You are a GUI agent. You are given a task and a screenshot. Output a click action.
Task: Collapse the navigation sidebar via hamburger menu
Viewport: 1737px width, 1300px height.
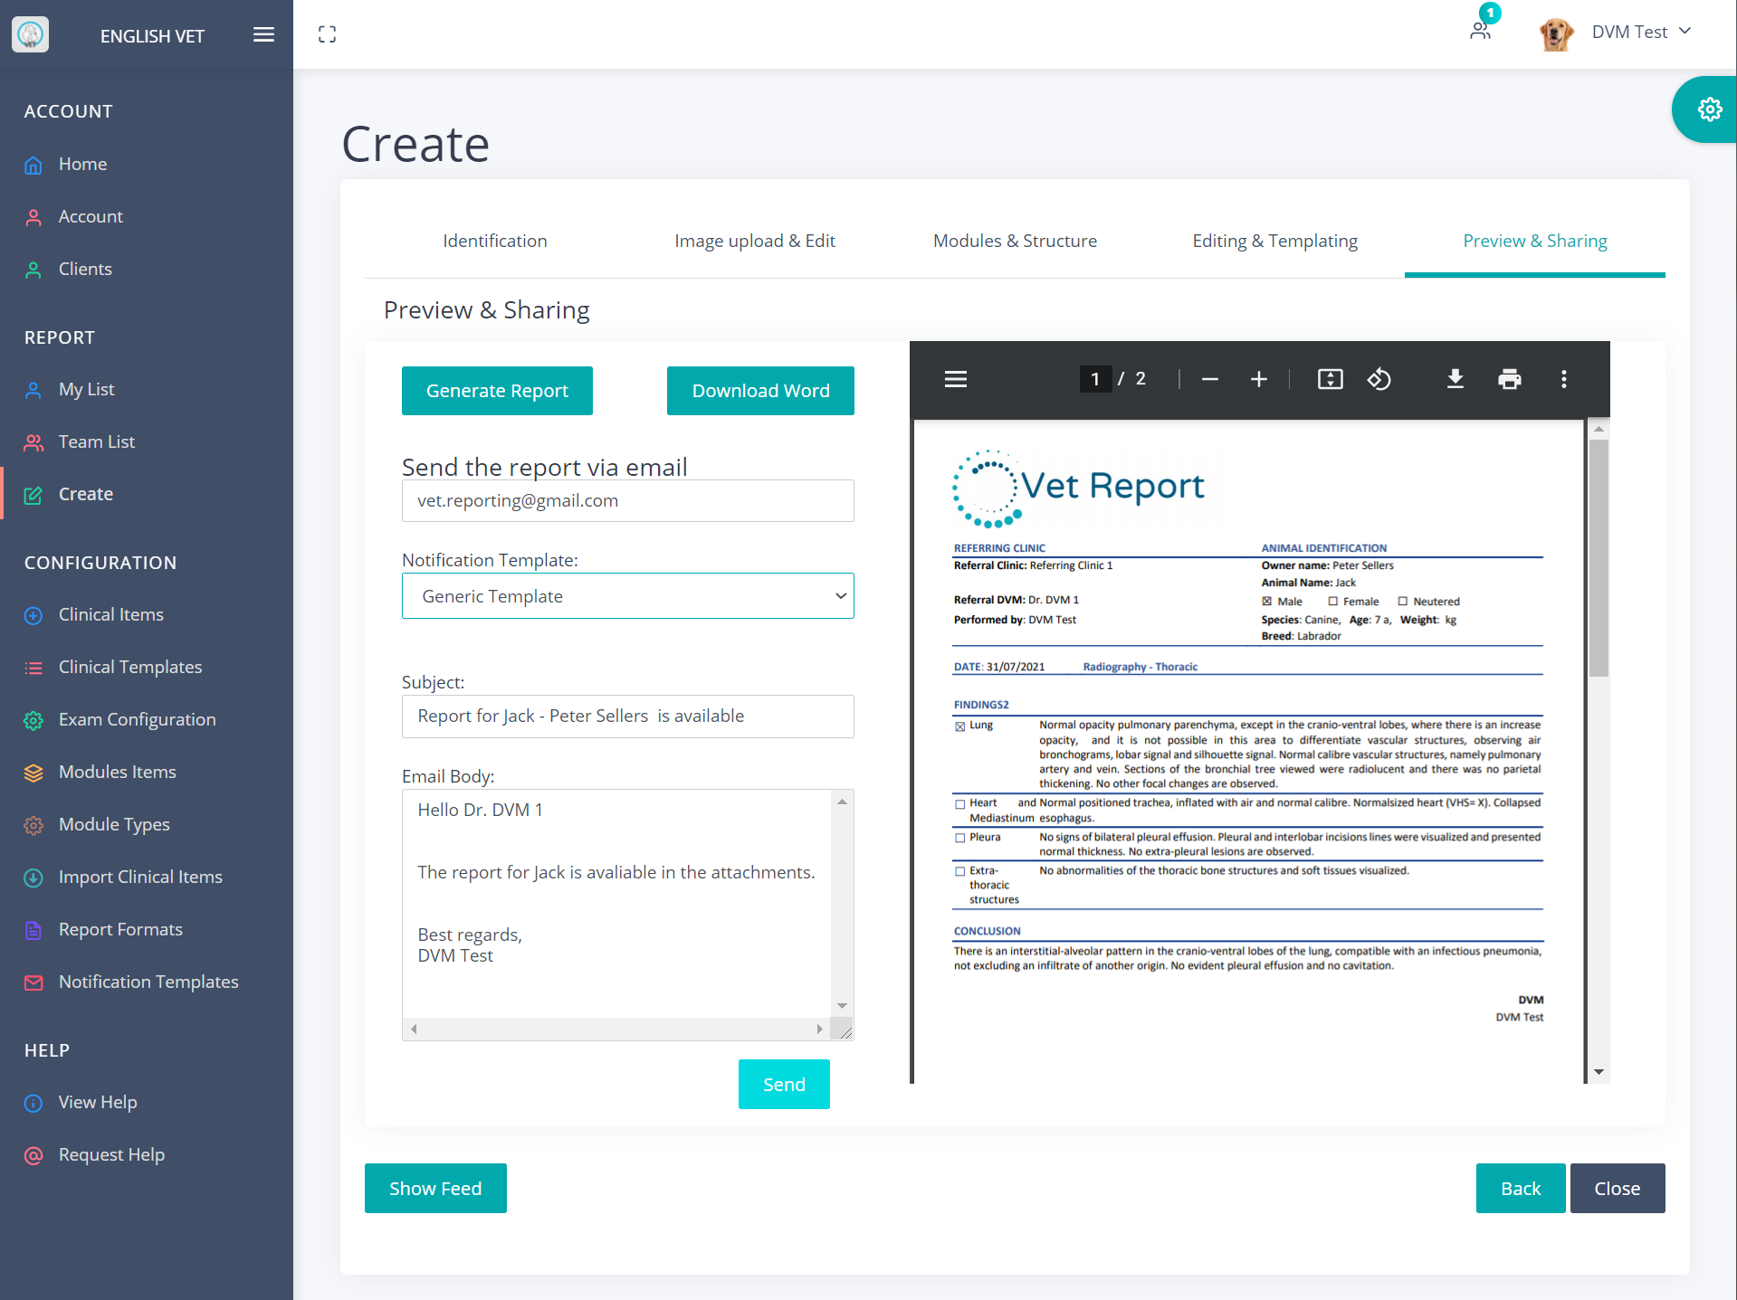[x=263, y=34]
